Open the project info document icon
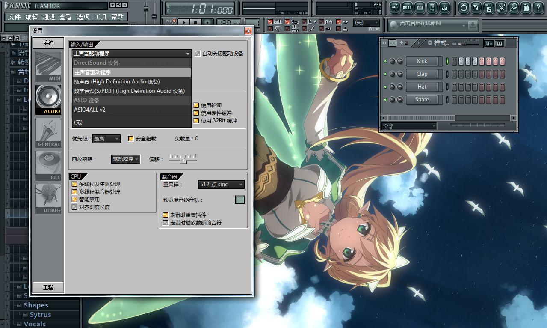 (x=526, y=7)
